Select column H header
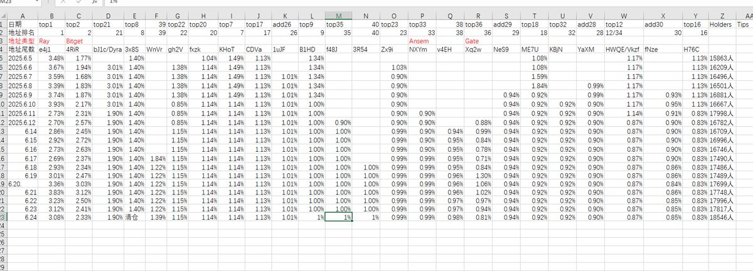This screenshot has width=753, height=271. (203, 15)
